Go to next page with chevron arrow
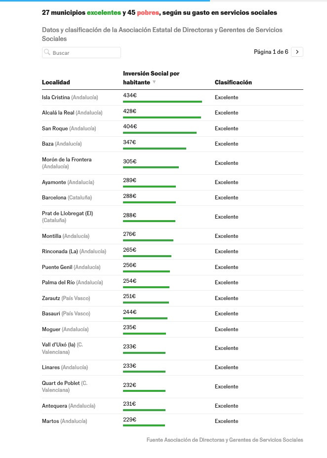The height and width of the screenshot is (458, 327). pyautogui.click(x=297, y=52)
